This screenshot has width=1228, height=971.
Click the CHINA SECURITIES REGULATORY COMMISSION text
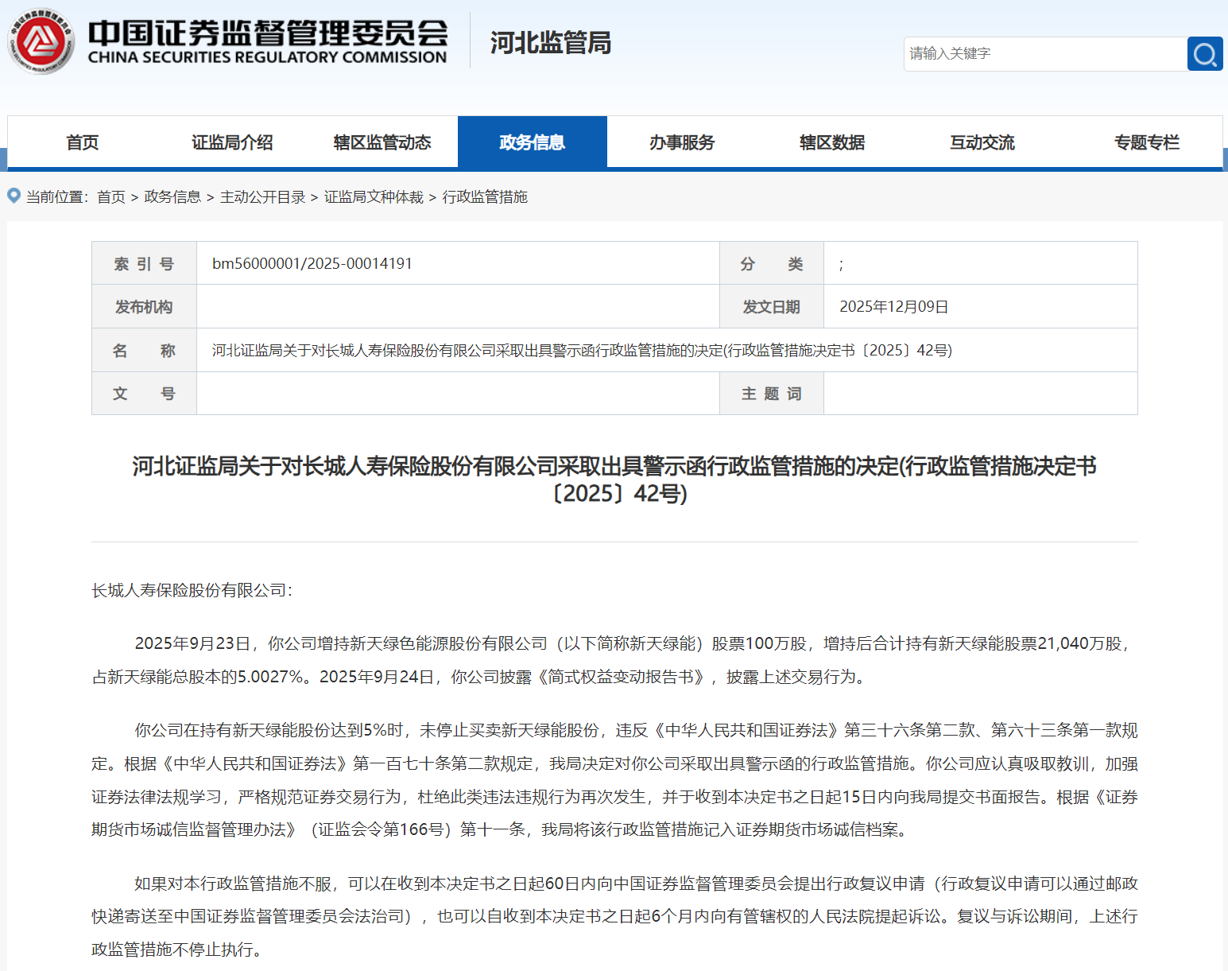[267, 57]
